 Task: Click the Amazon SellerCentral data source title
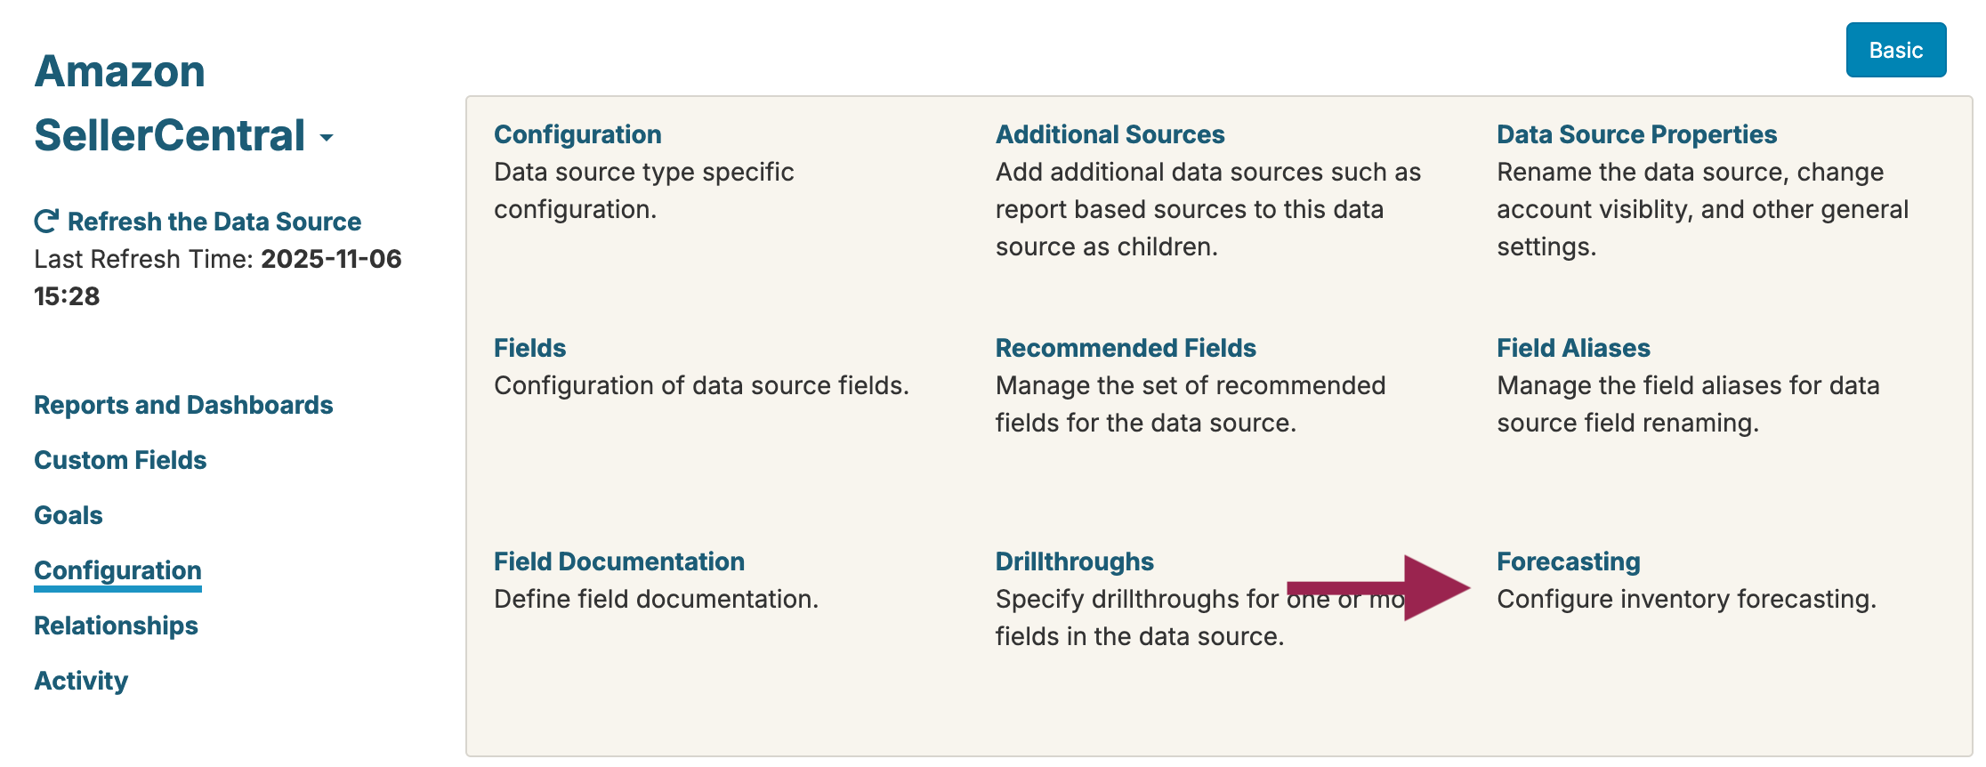(169, 103)
